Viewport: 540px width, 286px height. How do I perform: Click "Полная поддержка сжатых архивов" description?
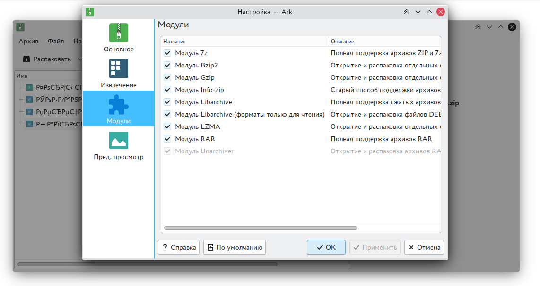click(385, 102)
